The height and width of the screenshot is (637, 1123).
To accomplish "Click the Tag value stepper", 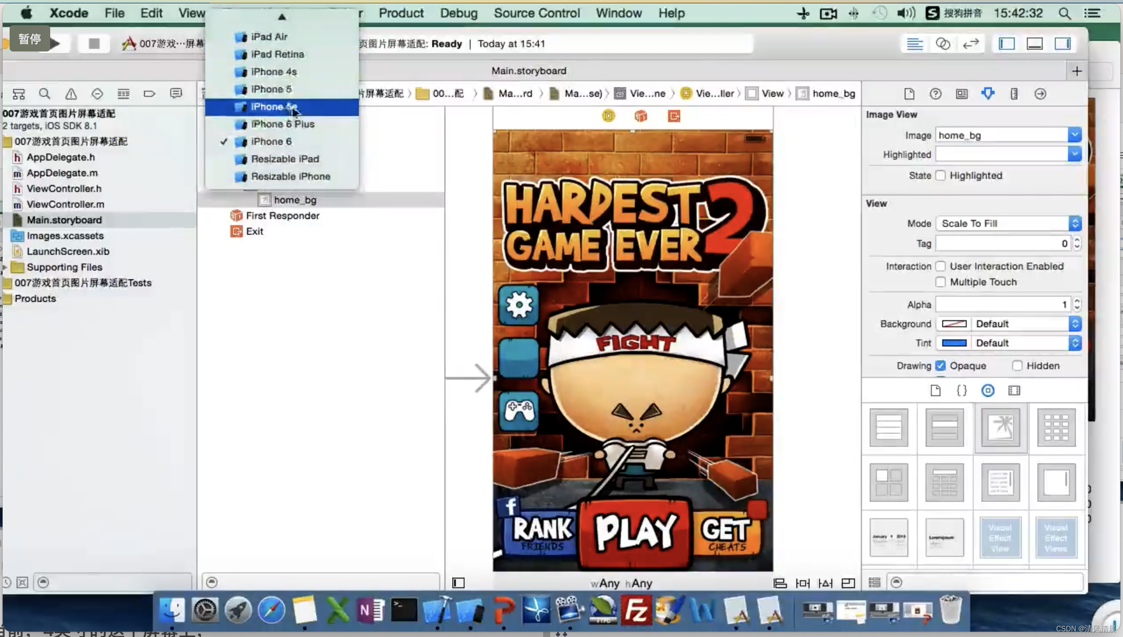I will pyautogui.click(x=1077, y=243).
